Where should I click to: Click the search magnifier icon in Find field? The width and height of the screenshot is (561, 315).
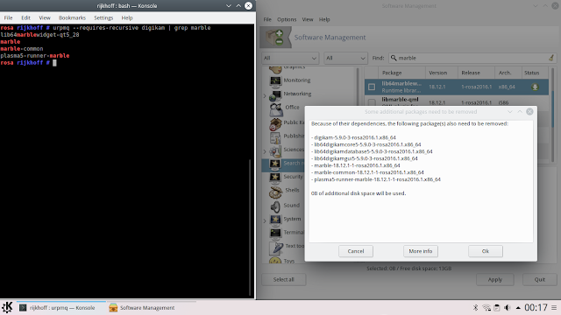[394, 58]
